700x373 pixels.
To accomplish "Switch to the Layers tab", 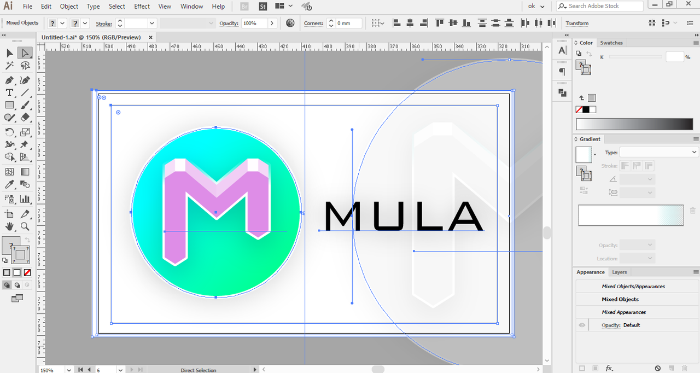I will coord(619,272).
